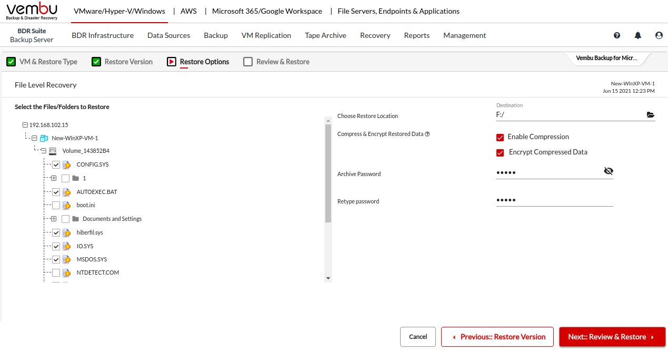This screenshot has height=350, width=668.
Task: Switch to the AWS tab
Action: 188,11
